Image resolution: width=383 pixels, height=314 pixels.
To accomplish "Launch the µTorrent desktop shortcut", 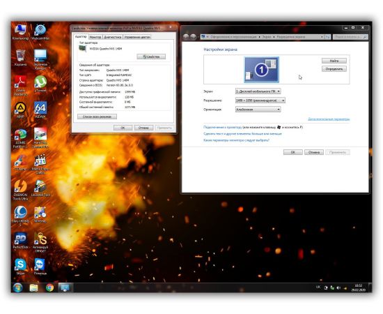I will point(40,84).
